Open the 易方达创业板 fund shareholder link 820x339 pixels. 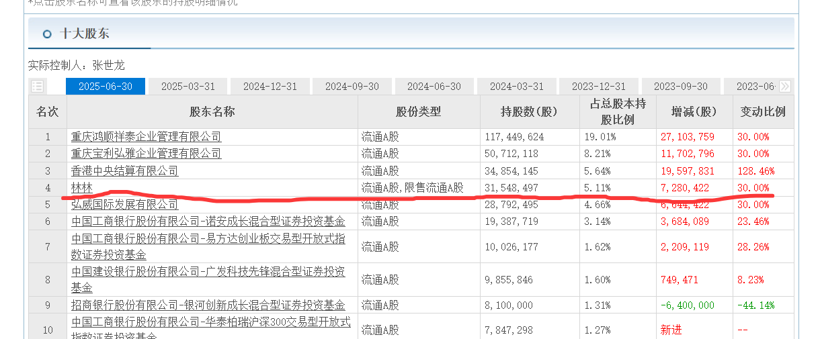208,246
